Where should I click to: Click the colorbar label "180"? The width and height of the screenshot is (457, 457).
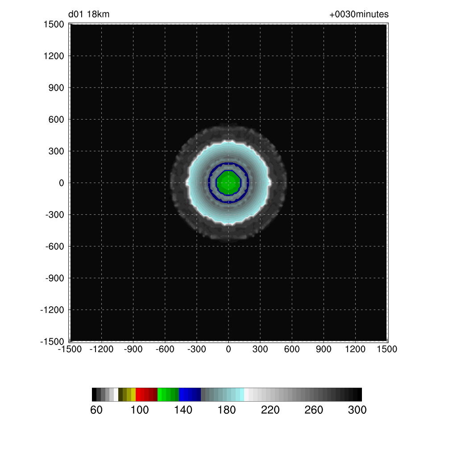click(x=227, y=410)
